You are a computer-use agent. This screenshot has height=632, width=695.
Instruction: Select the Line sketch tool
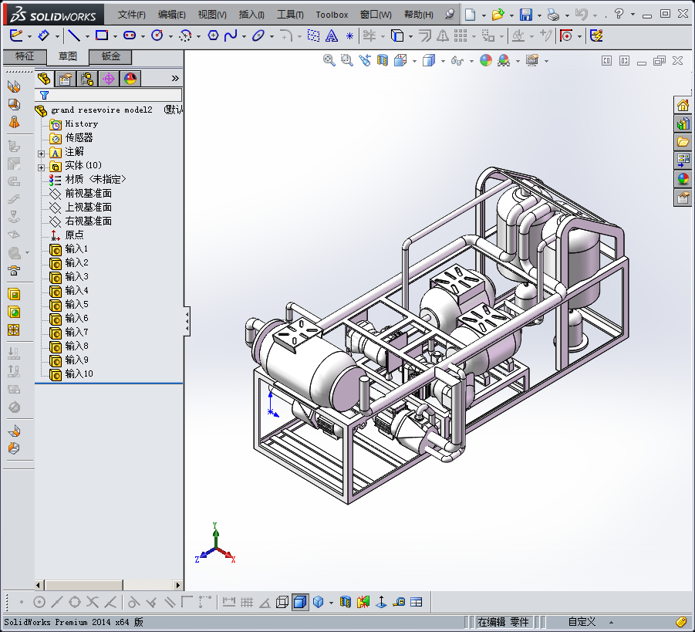(x=73, y=35)
